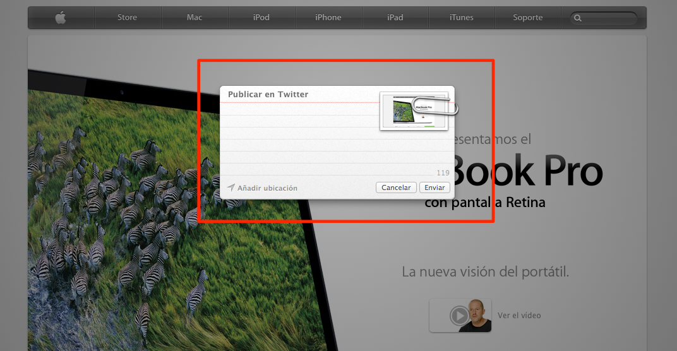Open the iPad section
The width and height of the screenshot is (677, 351).
pyautogui.click(x=395, y=18)
